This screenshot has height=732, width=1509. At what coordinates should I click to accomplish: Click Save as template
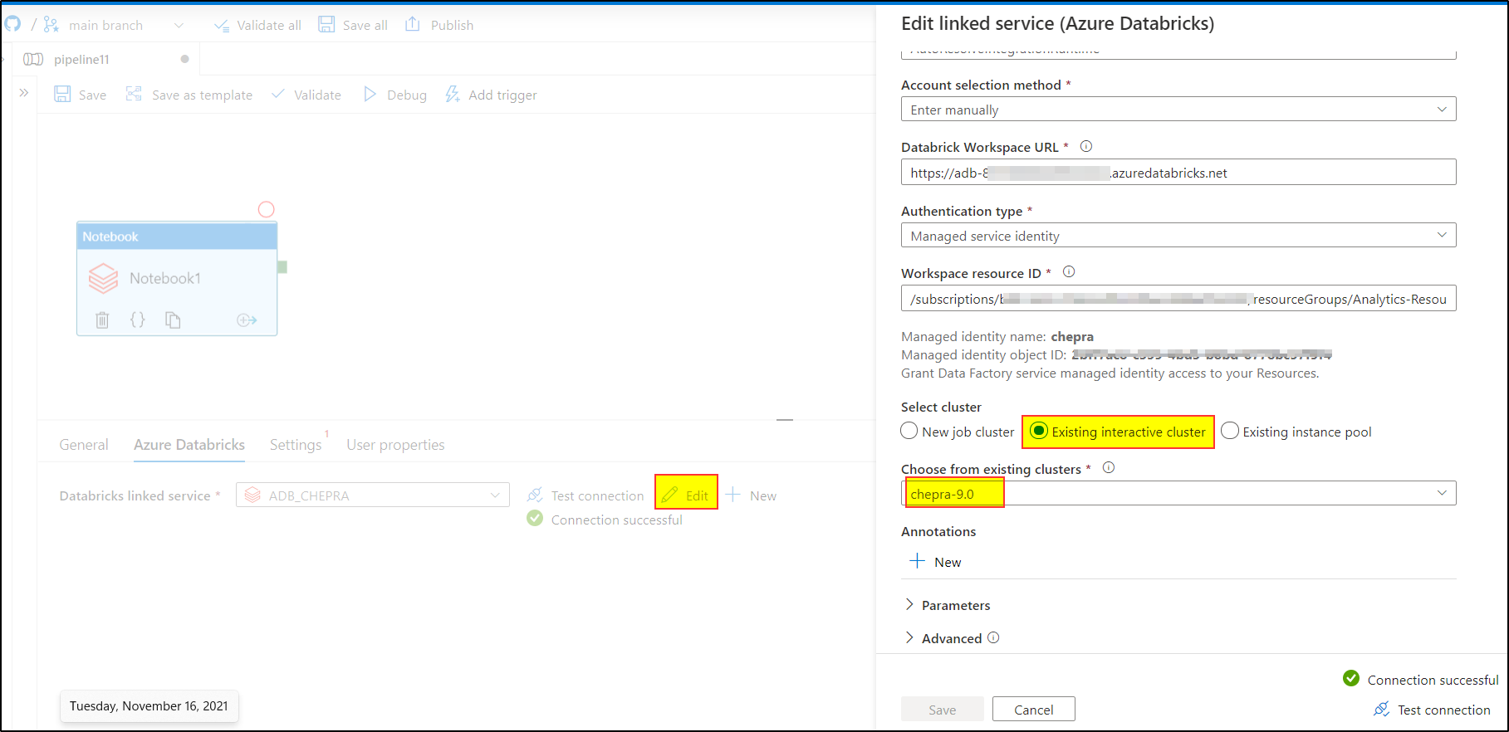click(x=189, y=95)
